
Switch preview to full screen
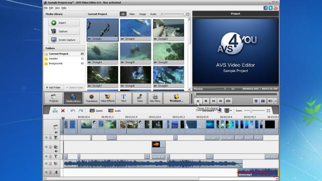256,101
